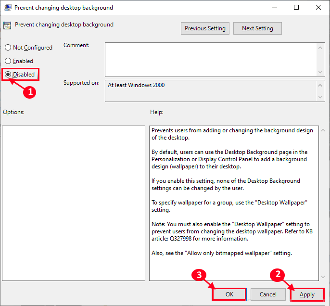
Task: Click the Comment box scroll up arrow
Action: (x=320, y=48)
